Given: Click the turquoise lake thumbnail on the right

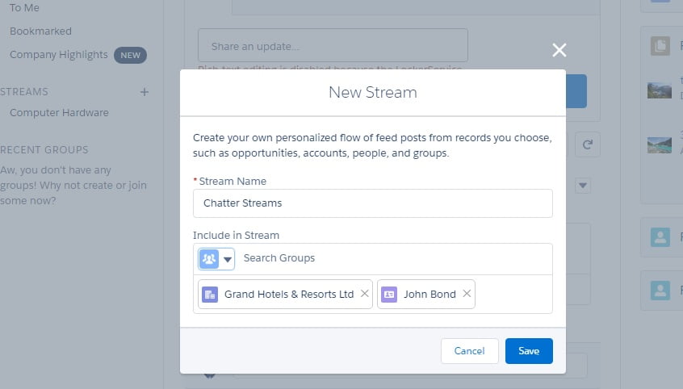Looking at the screenshot, I should [660, 145].
